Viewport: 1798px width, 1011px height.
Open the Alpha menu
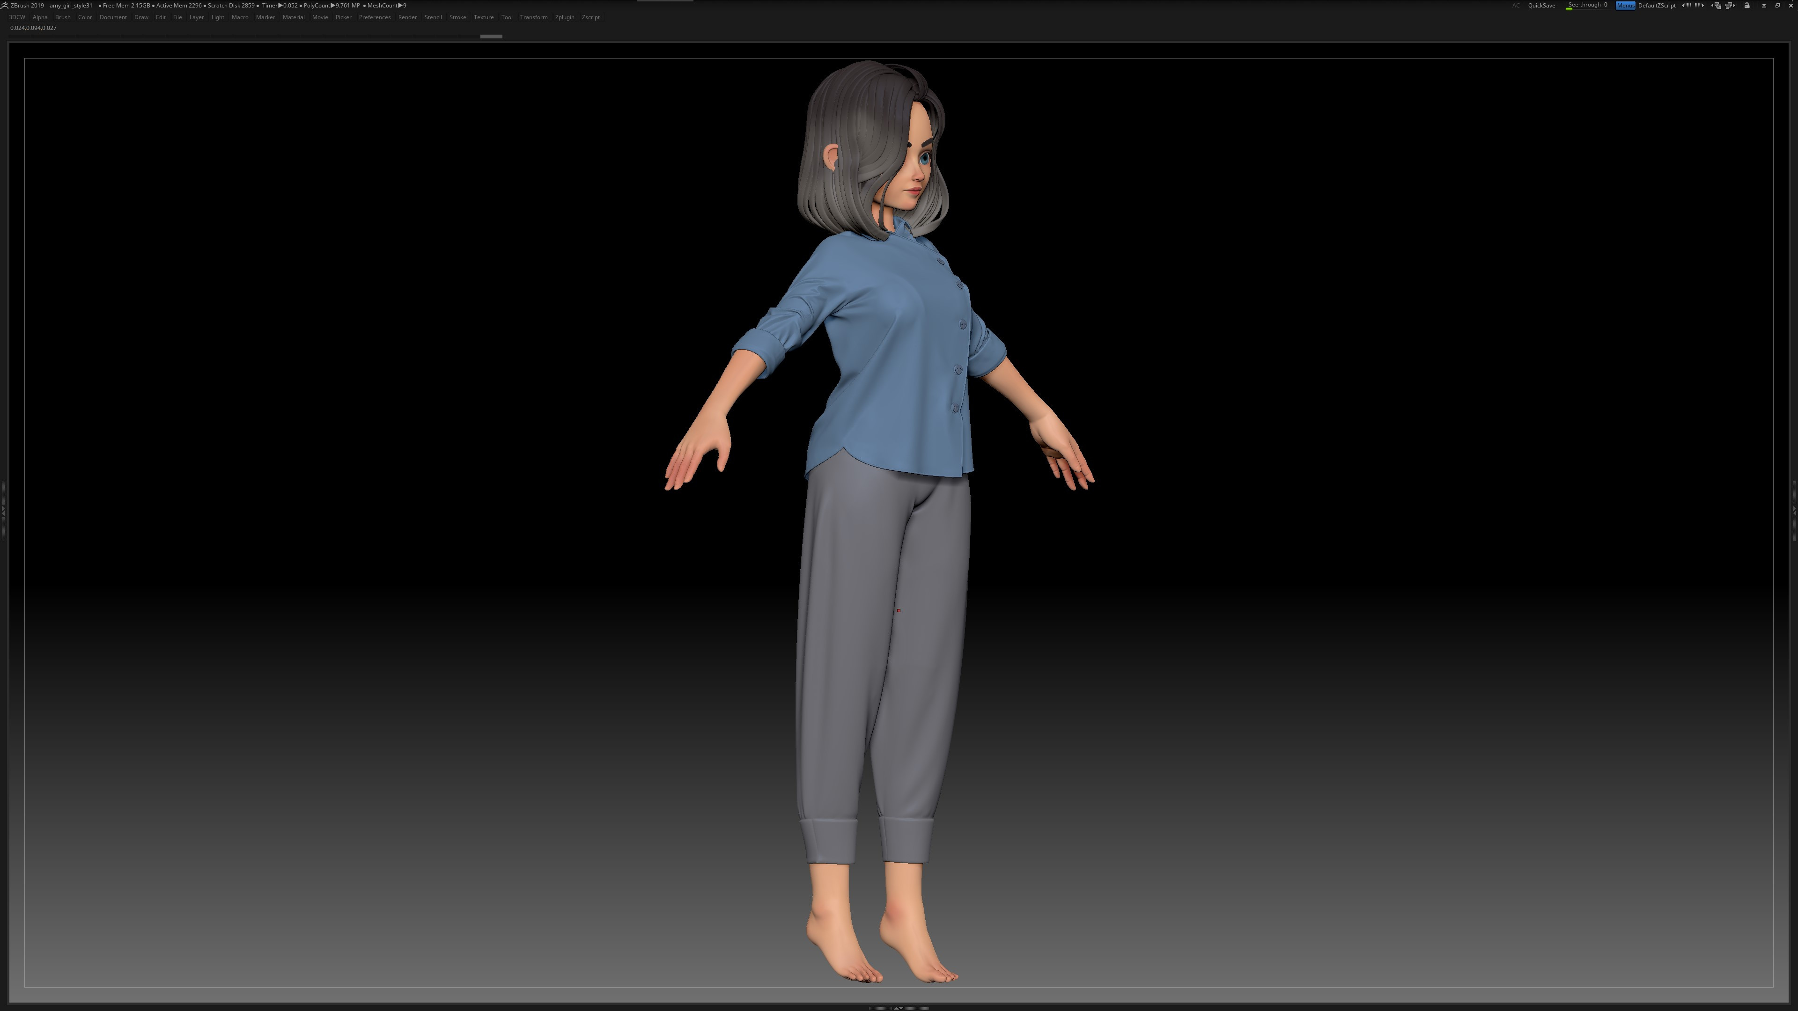[40, 17]
